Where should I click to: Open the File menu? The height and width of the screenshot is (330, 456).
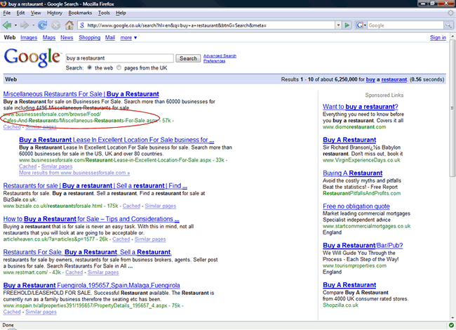tap(7, 13)
